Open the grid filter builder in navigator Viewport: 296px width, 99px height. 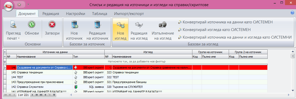pos(54,95)
